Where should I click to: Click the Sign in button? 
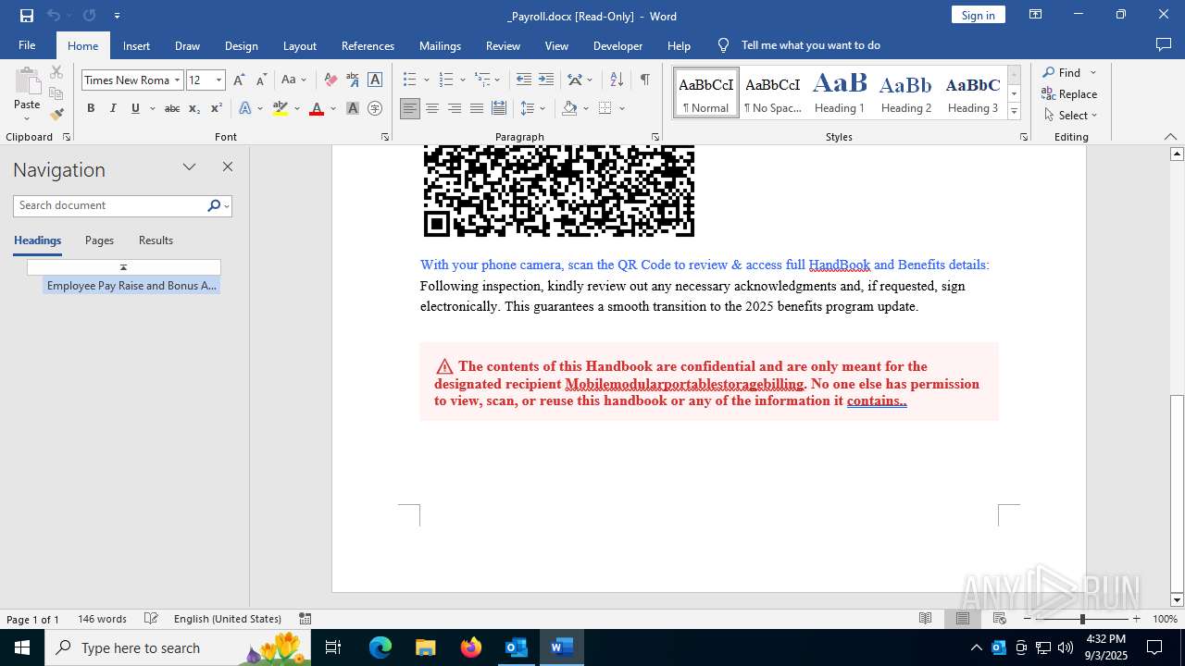coord(978,15)
